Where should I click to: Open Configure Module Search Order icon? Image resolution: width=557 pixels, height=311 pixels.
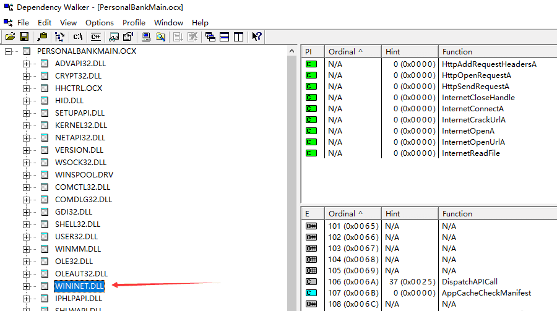coord(160,36)
